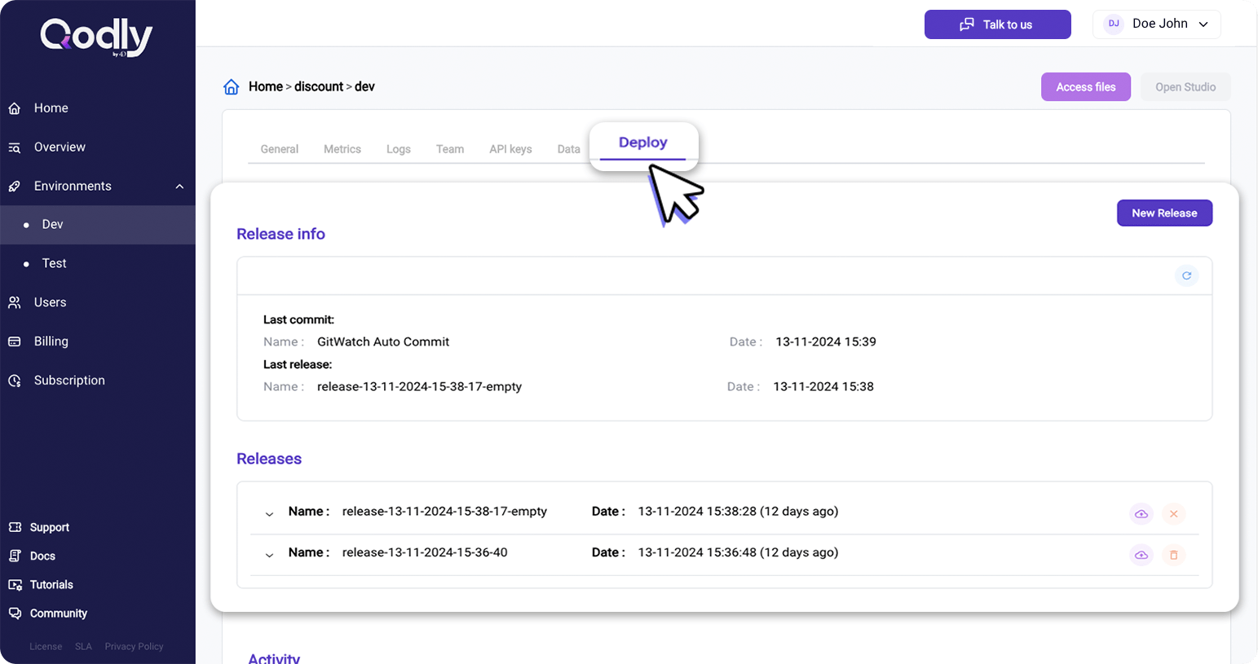Switch to the Logs tab
The width and height of the screenshot is (1258, 664).
tap(398, 149)
